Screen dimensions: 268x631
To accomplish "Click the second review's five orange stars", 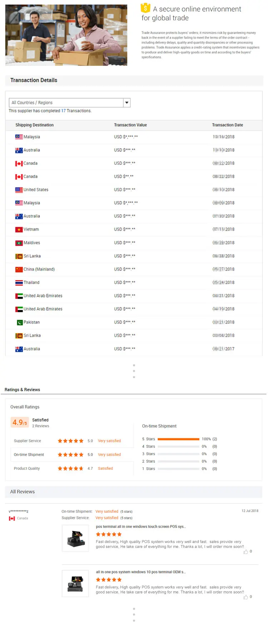I will point(109,580).
